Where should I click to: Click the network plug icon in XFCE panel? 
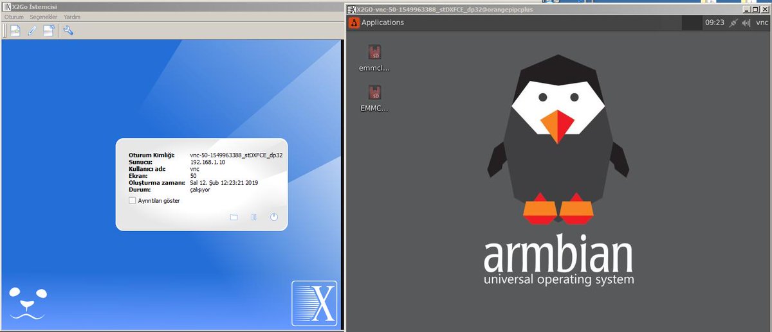point(733,22)
